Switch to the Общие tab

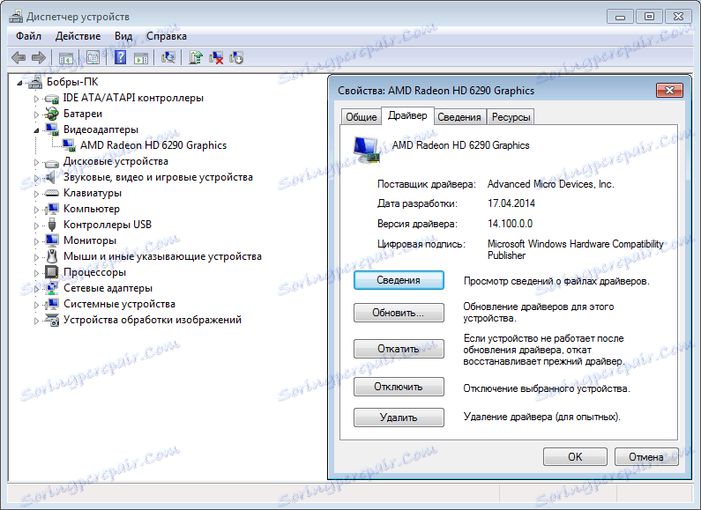click(362, 117)
